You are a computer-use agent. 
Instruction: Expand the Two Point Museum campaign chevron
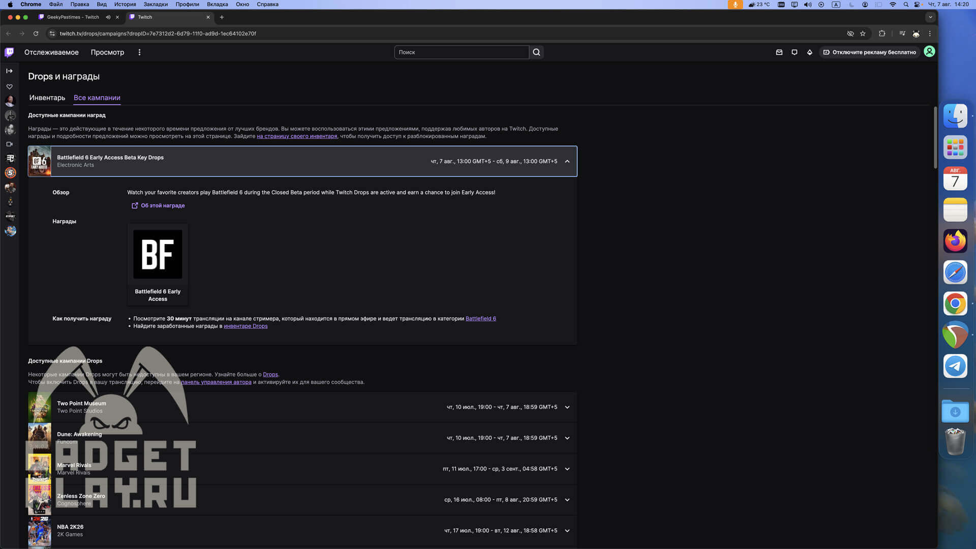pos(567,407)
